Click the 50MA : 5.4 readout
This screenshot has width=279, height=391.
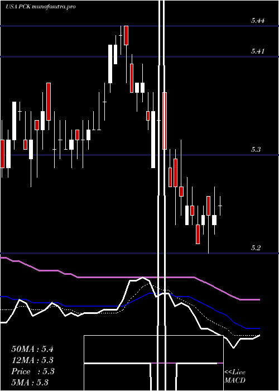tap(32, 349)
